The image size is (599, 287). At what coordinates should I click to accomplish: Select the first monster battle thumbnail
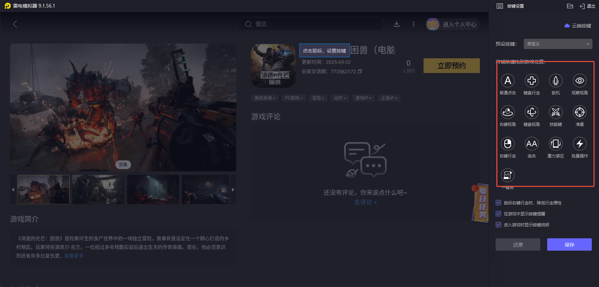(x=43, y=190)
